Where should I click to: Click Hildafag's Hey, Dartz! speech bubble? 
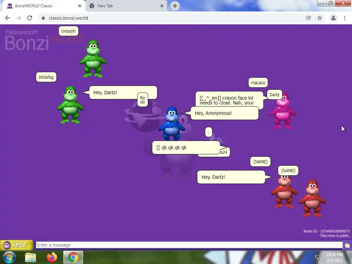(x=123, y=92)
